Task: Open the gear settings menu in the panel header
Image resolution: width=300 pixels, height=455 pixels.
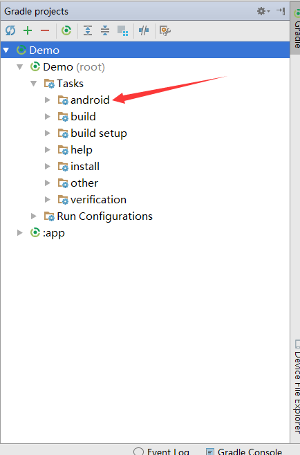Action: pyautogui.click(x=263, y=11)
